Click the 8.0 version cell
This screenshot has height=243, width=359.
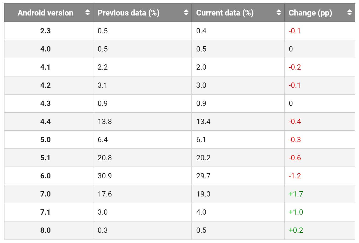coord(45,230)
